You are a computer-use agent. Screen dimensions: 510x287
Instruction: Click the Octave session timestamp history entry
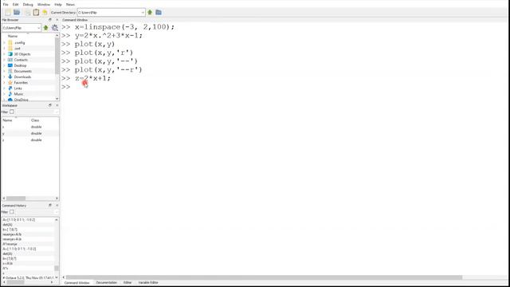click(29, 278)
